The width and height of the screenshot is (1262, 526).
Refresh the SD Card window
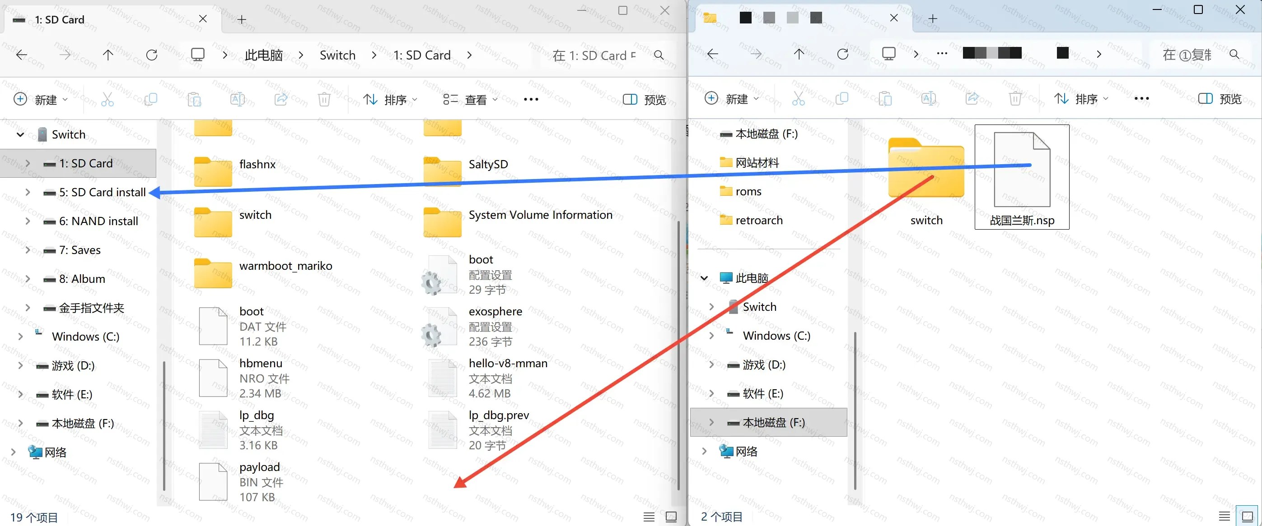[x=152, y=55]
